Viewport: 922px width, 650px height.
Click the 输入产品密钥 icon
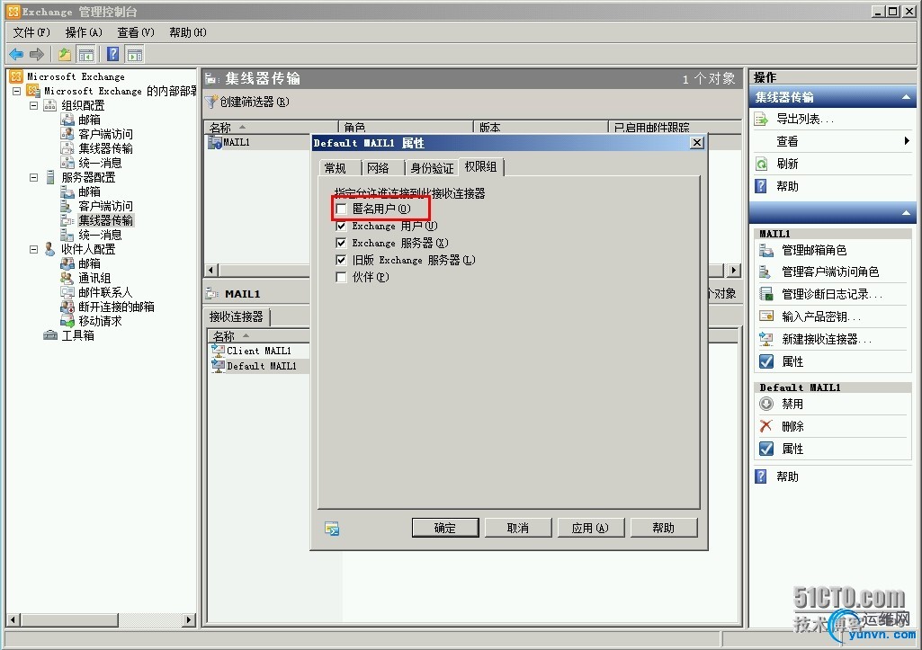click(x=766, y=316)
